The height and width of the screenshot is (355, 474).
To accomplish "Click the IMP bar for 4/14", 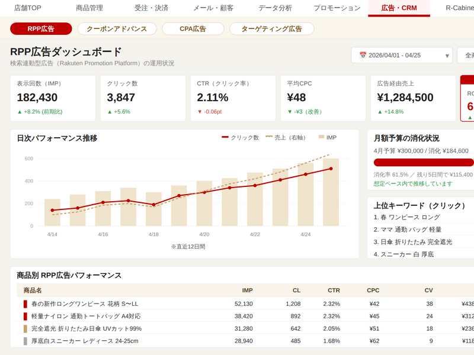I will tap(52, 212).
